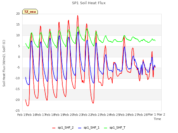
Task: Click the blue sp1_SHF_1 legend color marker
Action: (80, 128)
